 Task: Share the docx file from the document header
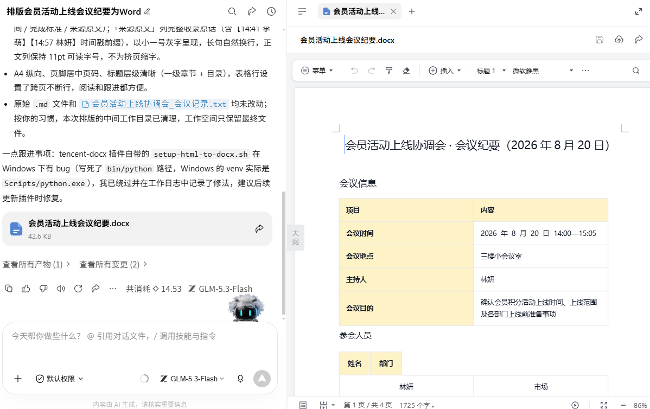point(639,40)
